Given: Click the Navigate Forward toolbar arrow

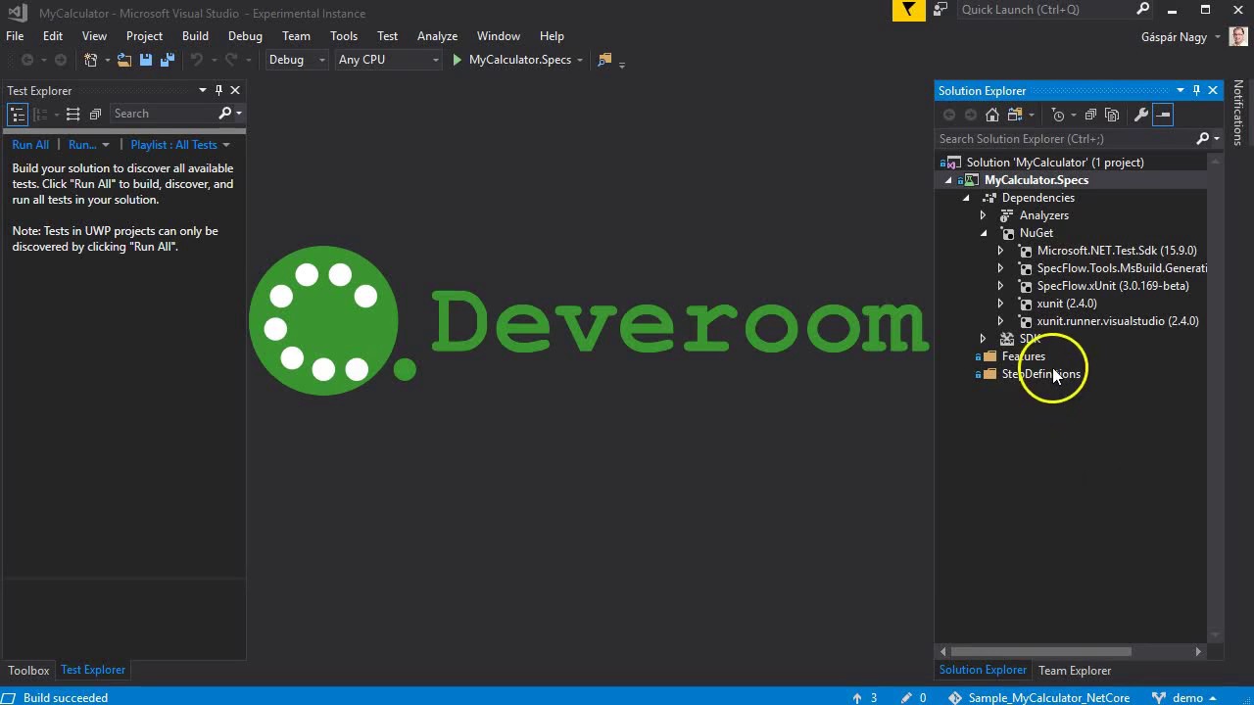Looking at the screenshot, I should tap(60, 60).
